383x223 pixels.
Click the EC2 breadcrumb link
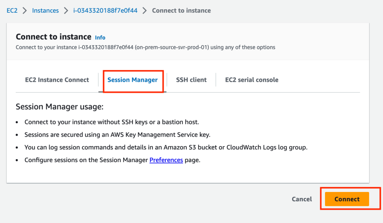pos(12,10)
